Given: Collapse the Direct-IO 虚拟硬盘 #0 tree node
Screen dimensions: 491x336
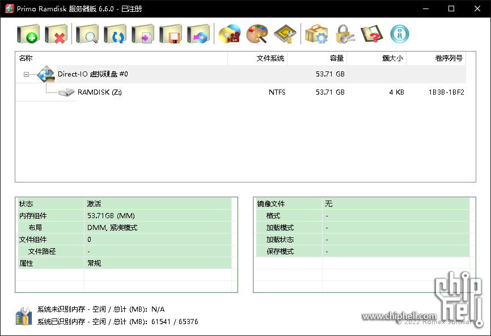Looking at the screenshot, I should click(26, 74).
